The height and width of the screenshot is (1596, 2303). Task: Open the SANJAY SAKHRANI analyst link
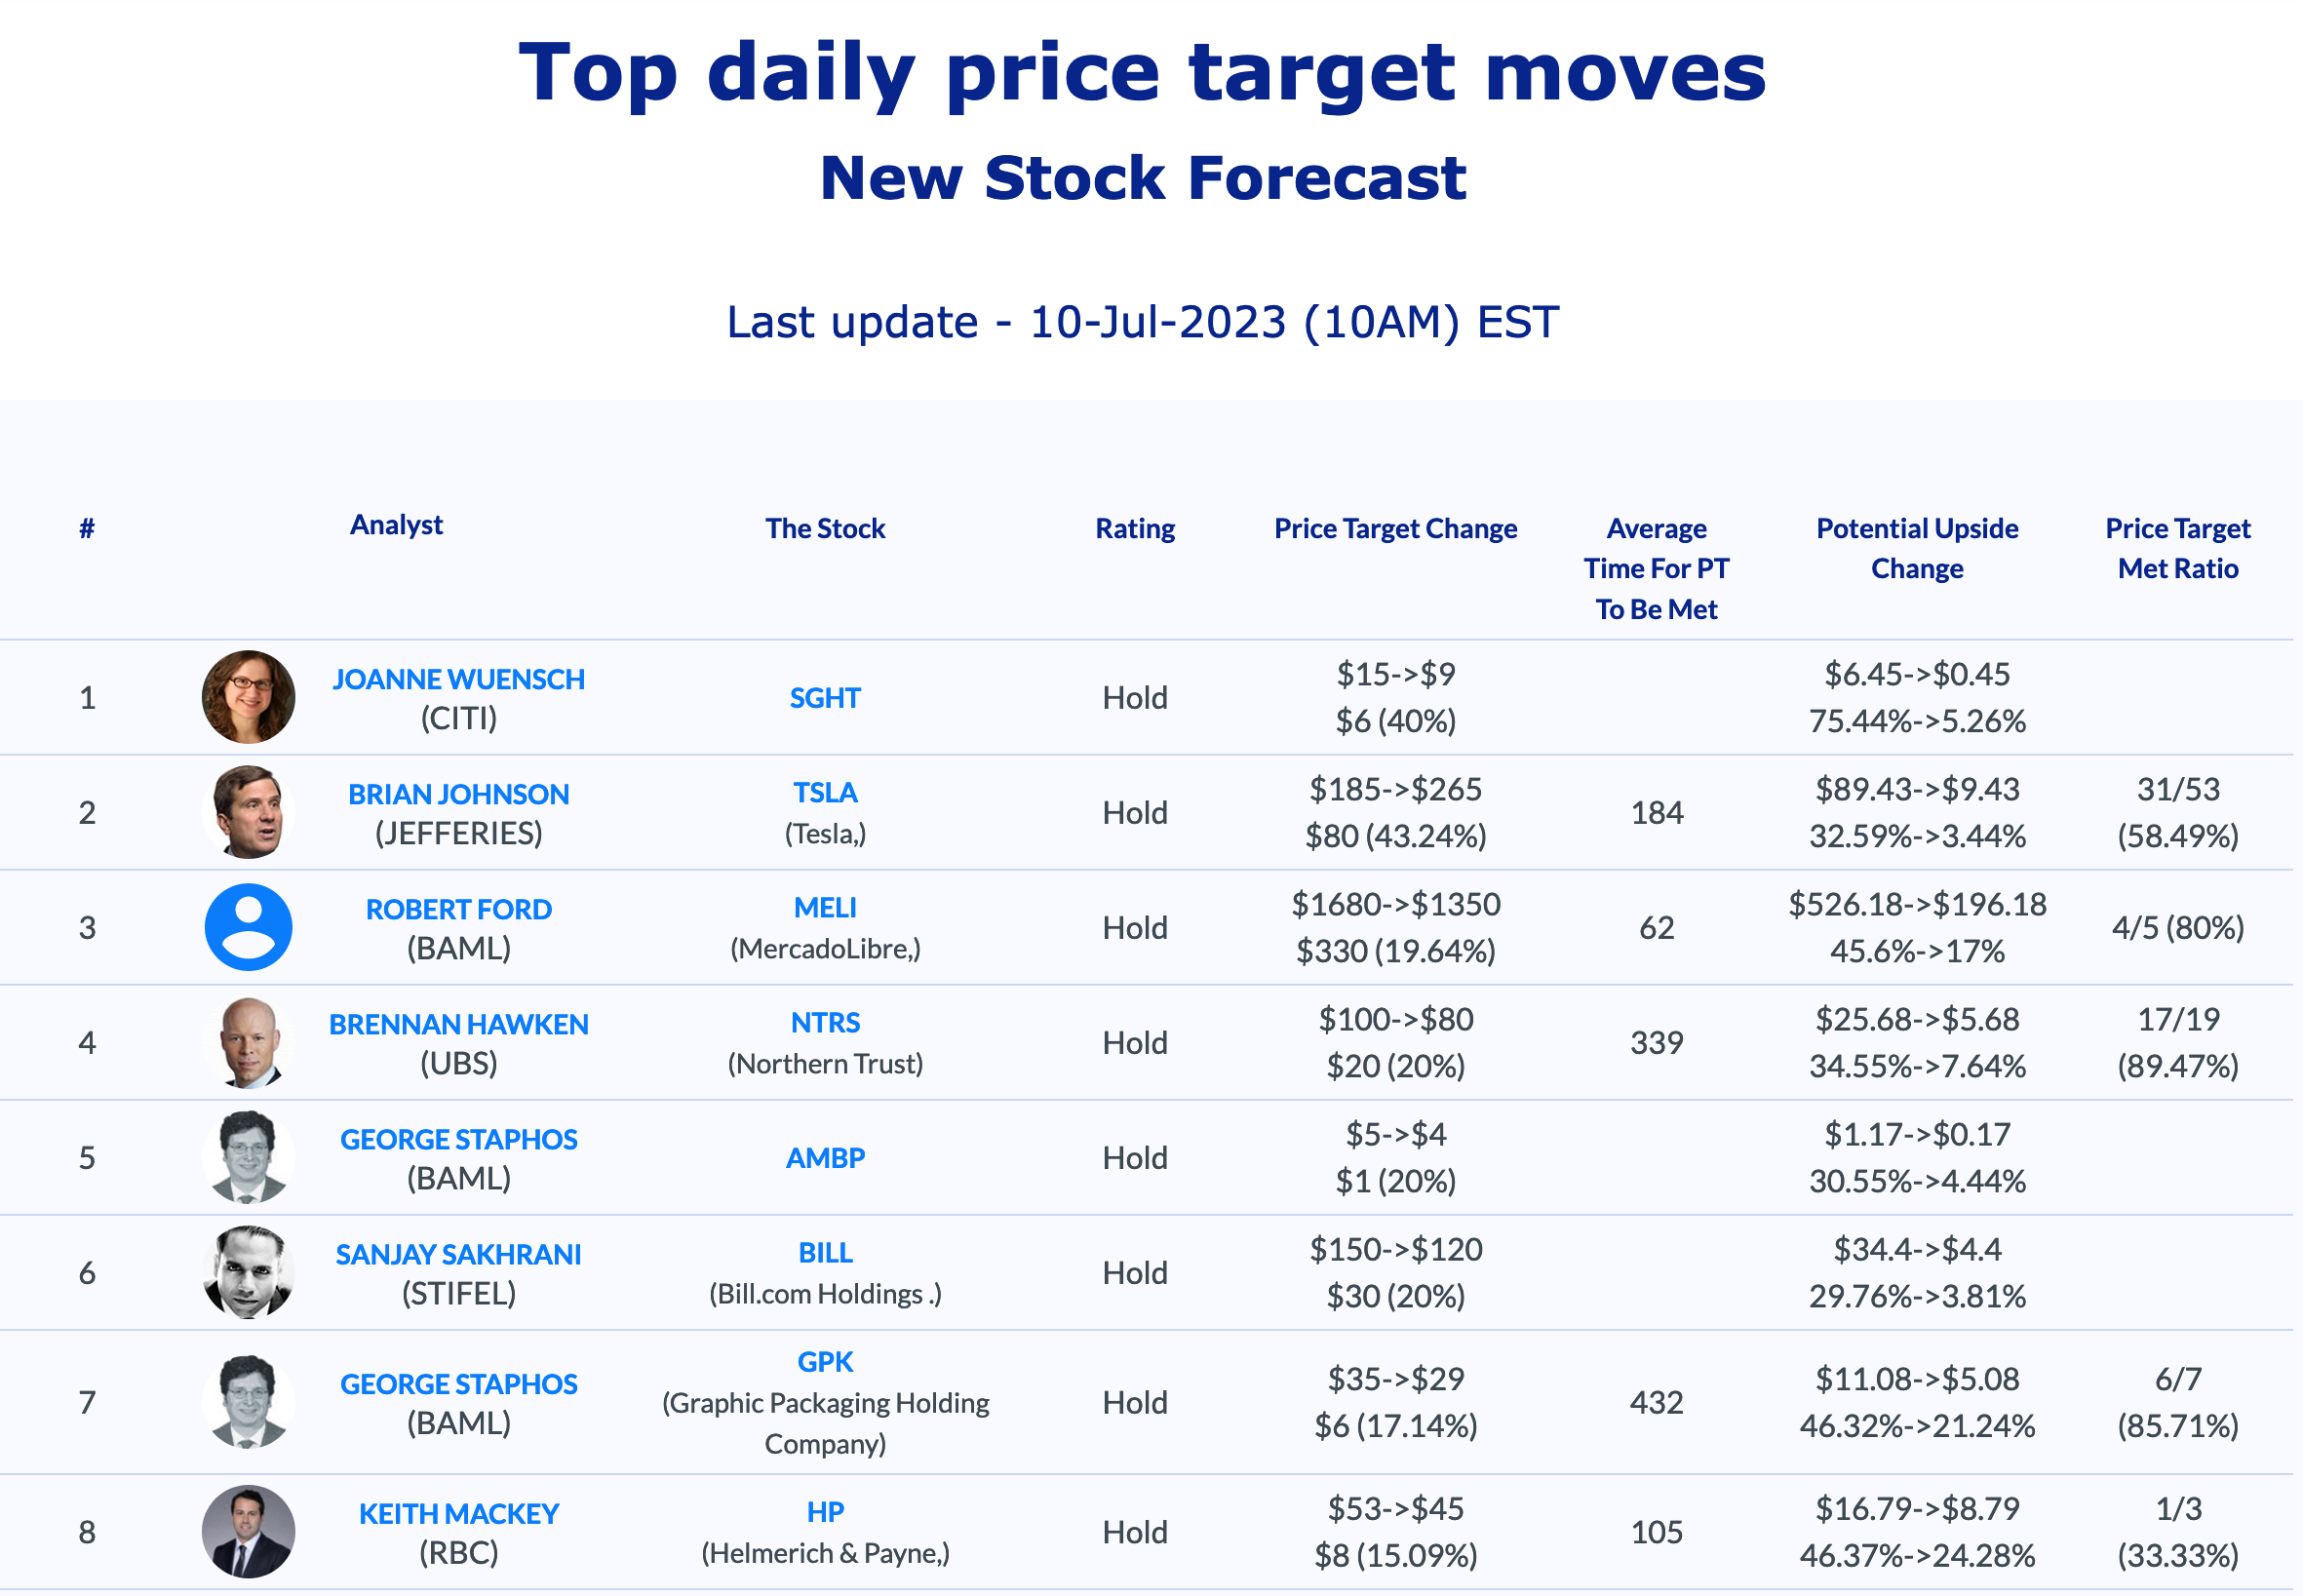coord(458,1254)
